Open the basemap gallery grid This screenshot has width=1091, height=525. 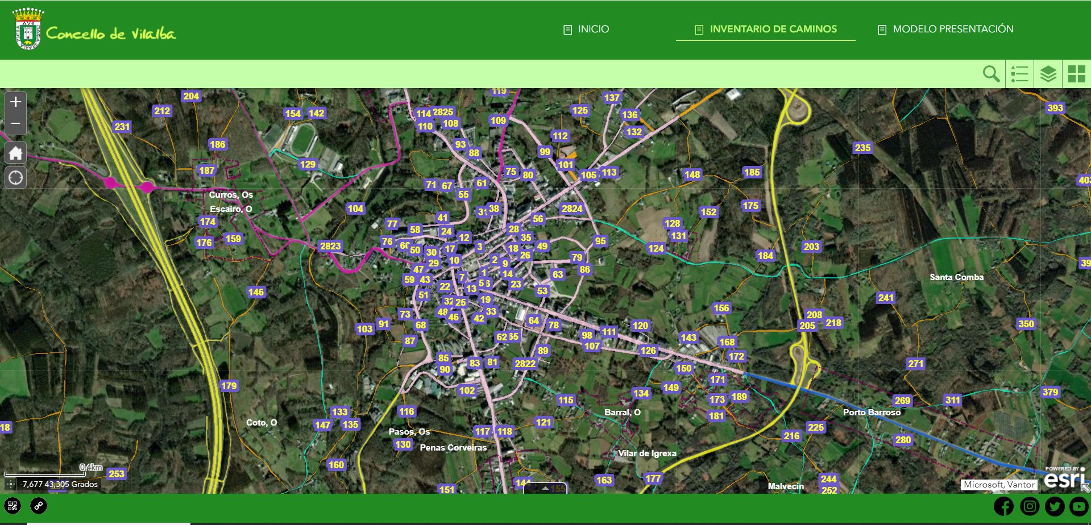(x=1076, y=74)
